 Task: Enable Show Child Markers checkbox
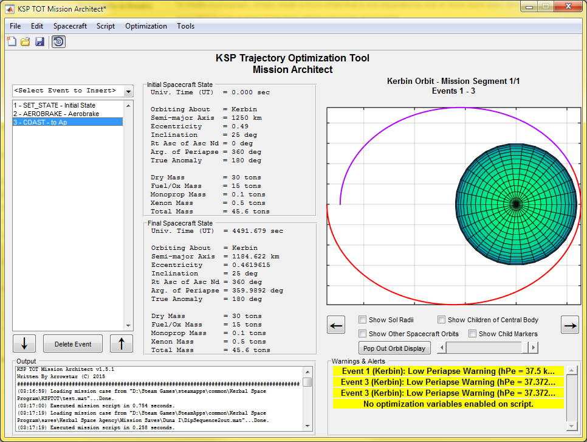pyautogui.click(x=472, y=334)
